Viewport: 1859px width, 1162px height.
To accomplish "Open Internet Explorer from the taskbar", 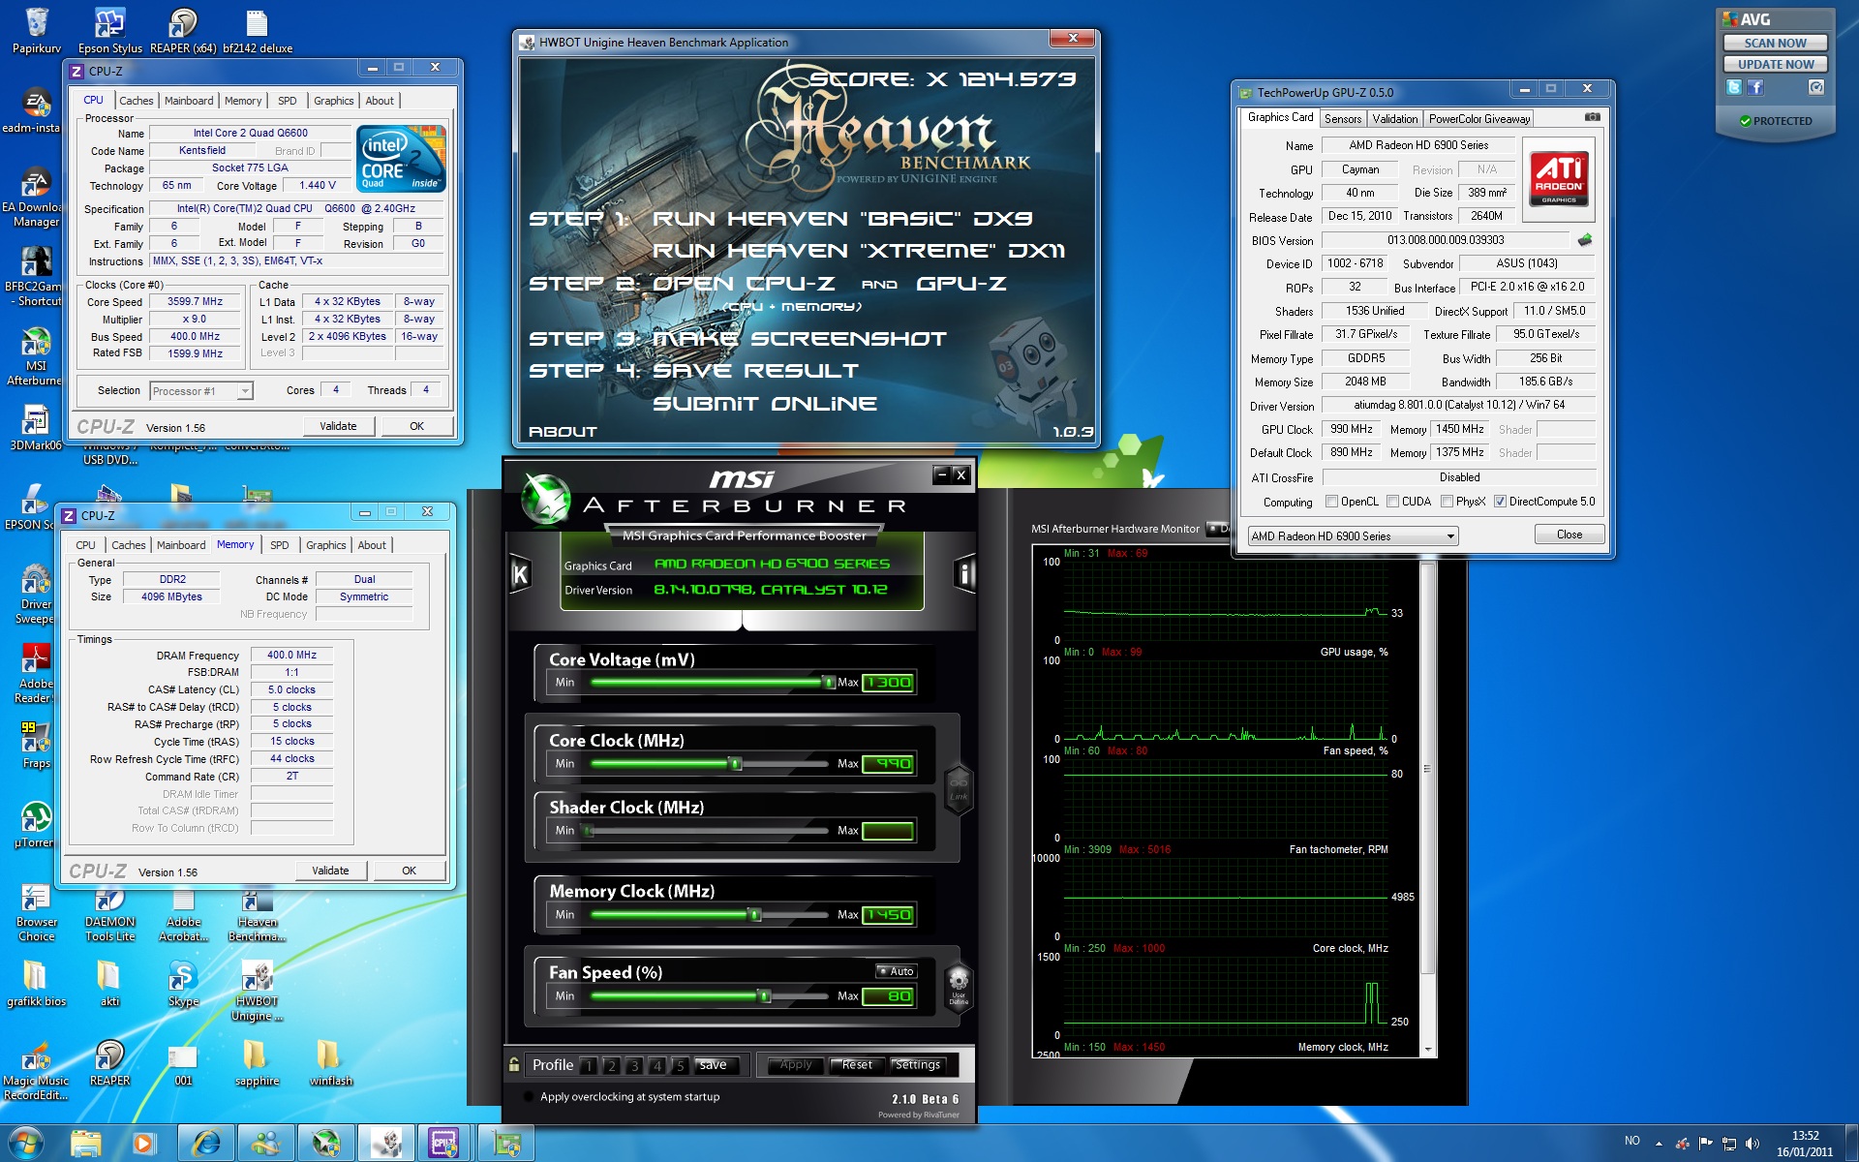I will (x=205, y=1144).
